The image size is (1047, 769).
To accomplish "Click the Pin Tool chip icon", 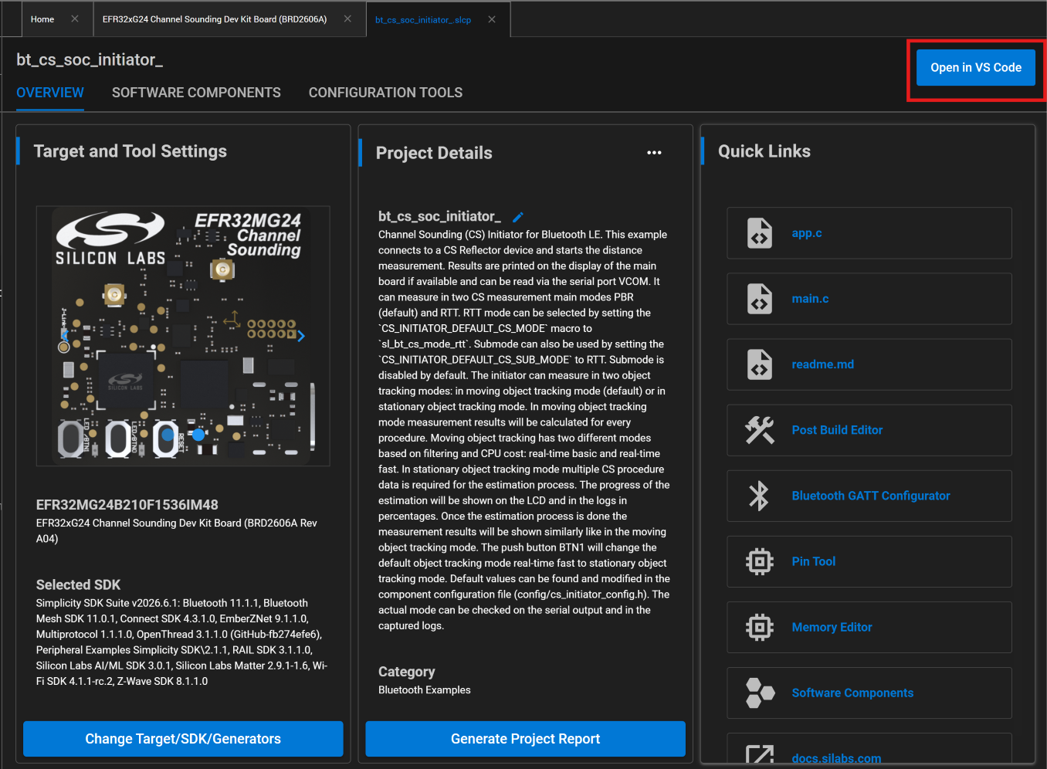I will [x=759, y=561].
